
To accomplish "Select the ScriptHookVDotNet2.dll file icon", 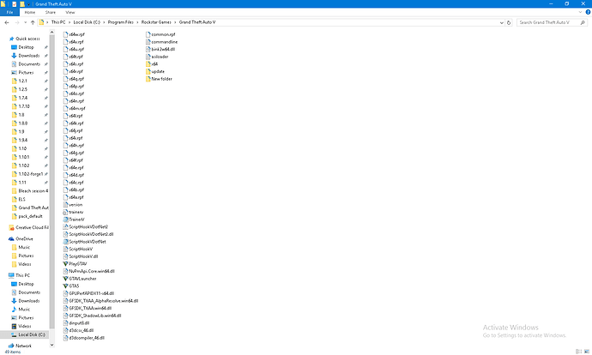I will click(x=65, y=234).
